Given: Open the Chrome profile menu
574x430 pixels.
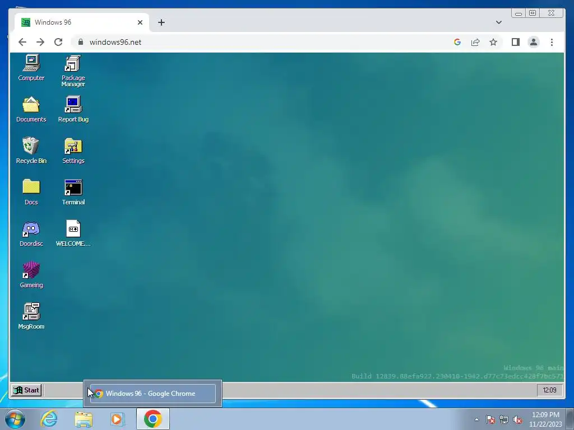Looking at the screenshot, I should tap(534, 42).
